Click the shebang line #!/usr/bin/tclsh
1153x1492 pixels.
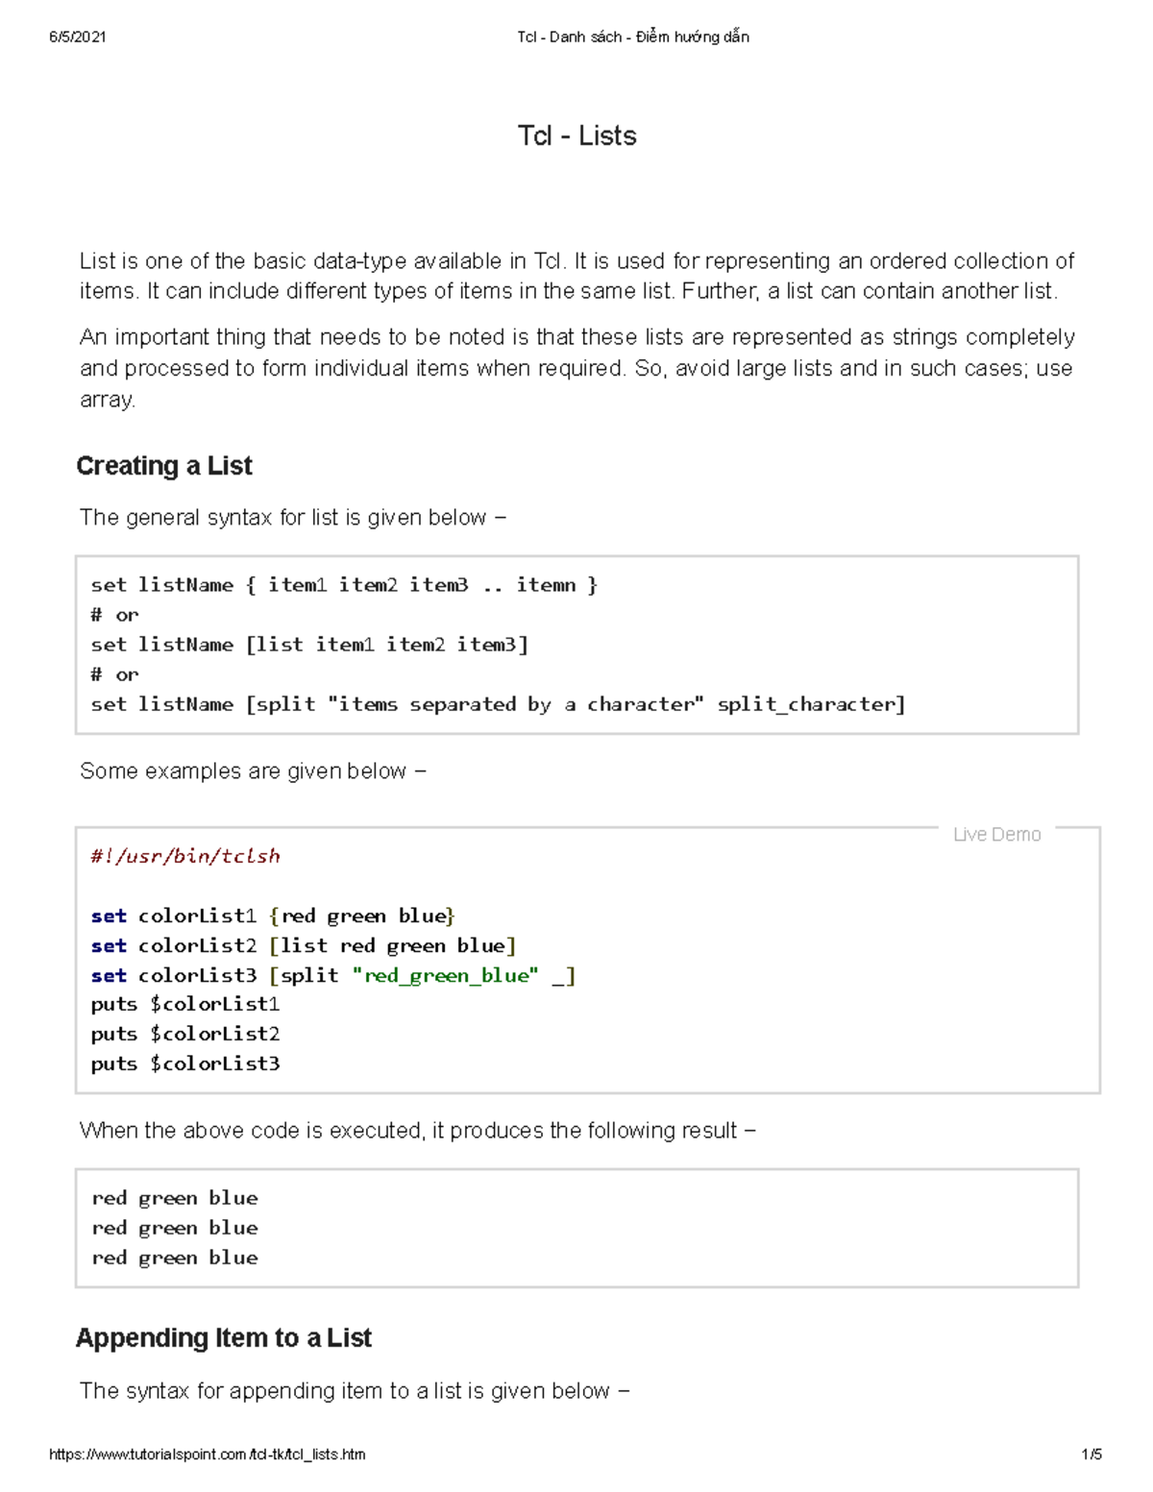click(x=185, y=856)
